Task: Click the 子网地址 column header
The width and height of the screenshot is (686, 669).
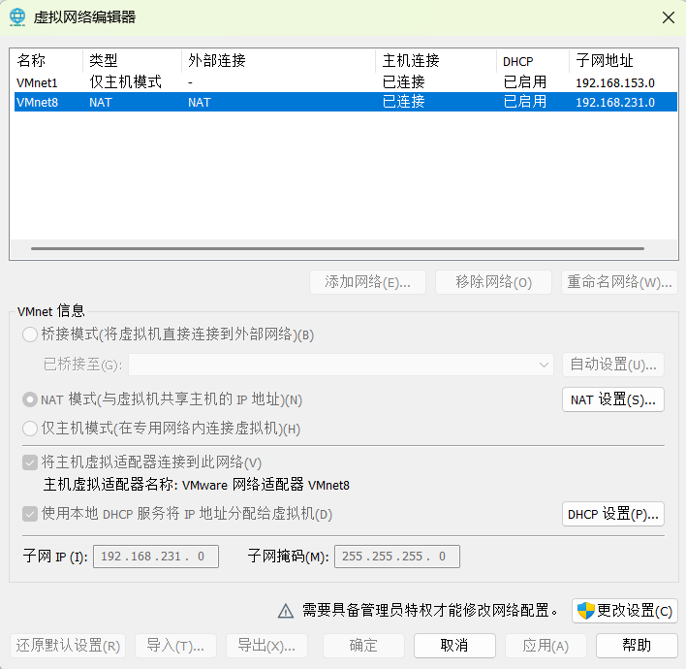Action: point(623,60)
